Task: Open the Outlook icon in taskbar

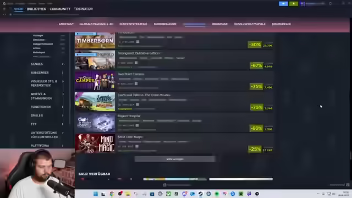Action: 193,194
